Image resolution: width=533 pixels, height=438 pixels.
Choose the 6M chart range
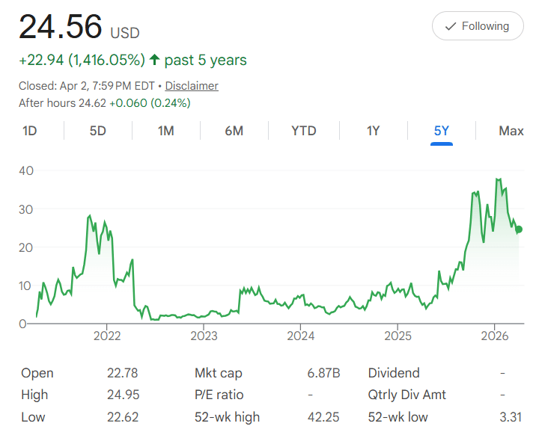coord(234,131)
